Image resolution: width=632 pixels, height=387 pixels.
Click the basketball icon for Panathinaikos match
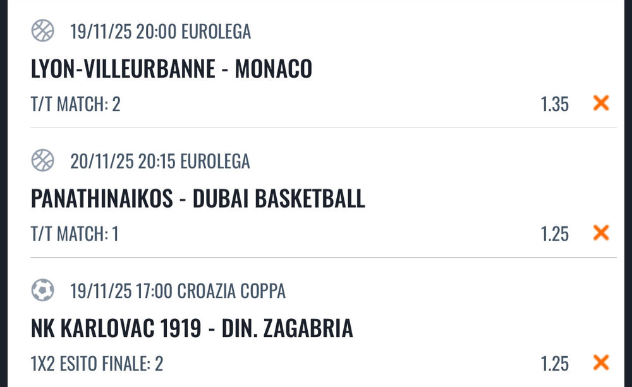click(43, 160)
